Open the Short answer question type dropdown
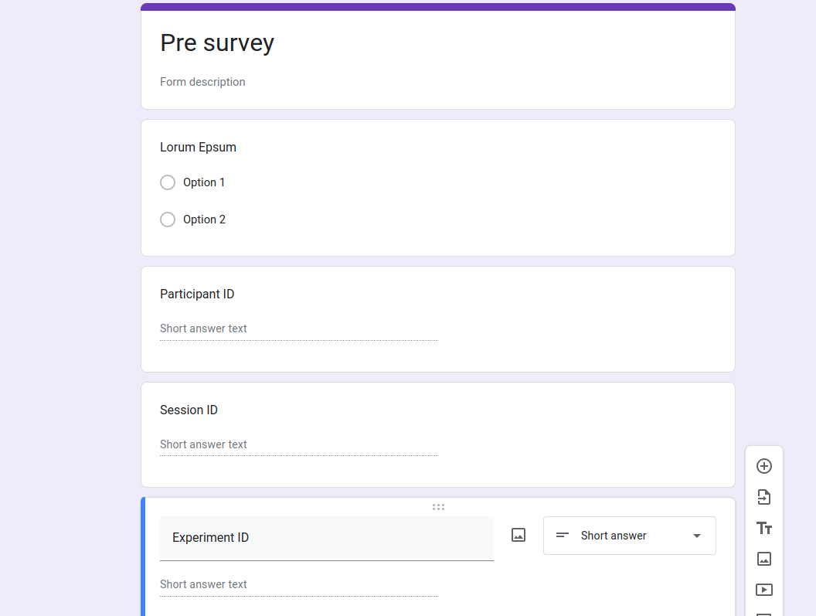 (629, 536)
